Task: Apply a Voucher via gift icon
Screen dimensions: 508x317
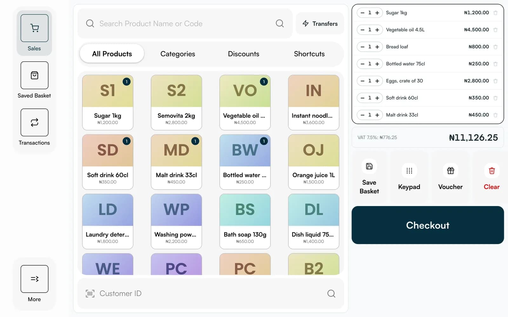Action: [451, 171]
